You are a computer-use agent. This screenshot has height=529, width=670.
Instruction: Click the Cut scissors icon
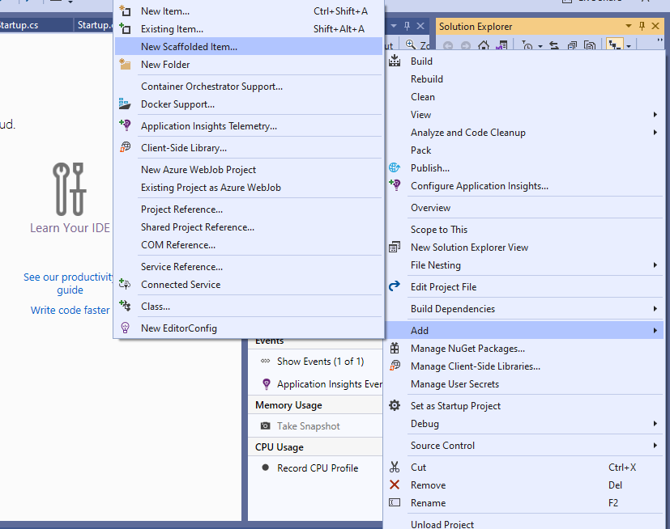click(395, 468)
